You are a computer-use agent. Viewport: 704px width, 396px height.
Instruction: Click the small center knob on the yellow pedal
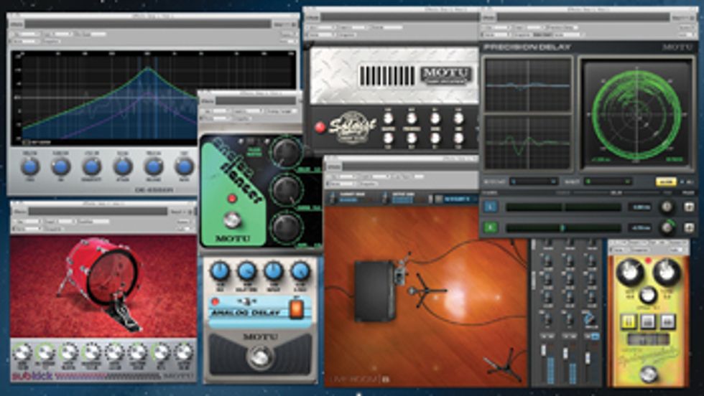(647, 295)
